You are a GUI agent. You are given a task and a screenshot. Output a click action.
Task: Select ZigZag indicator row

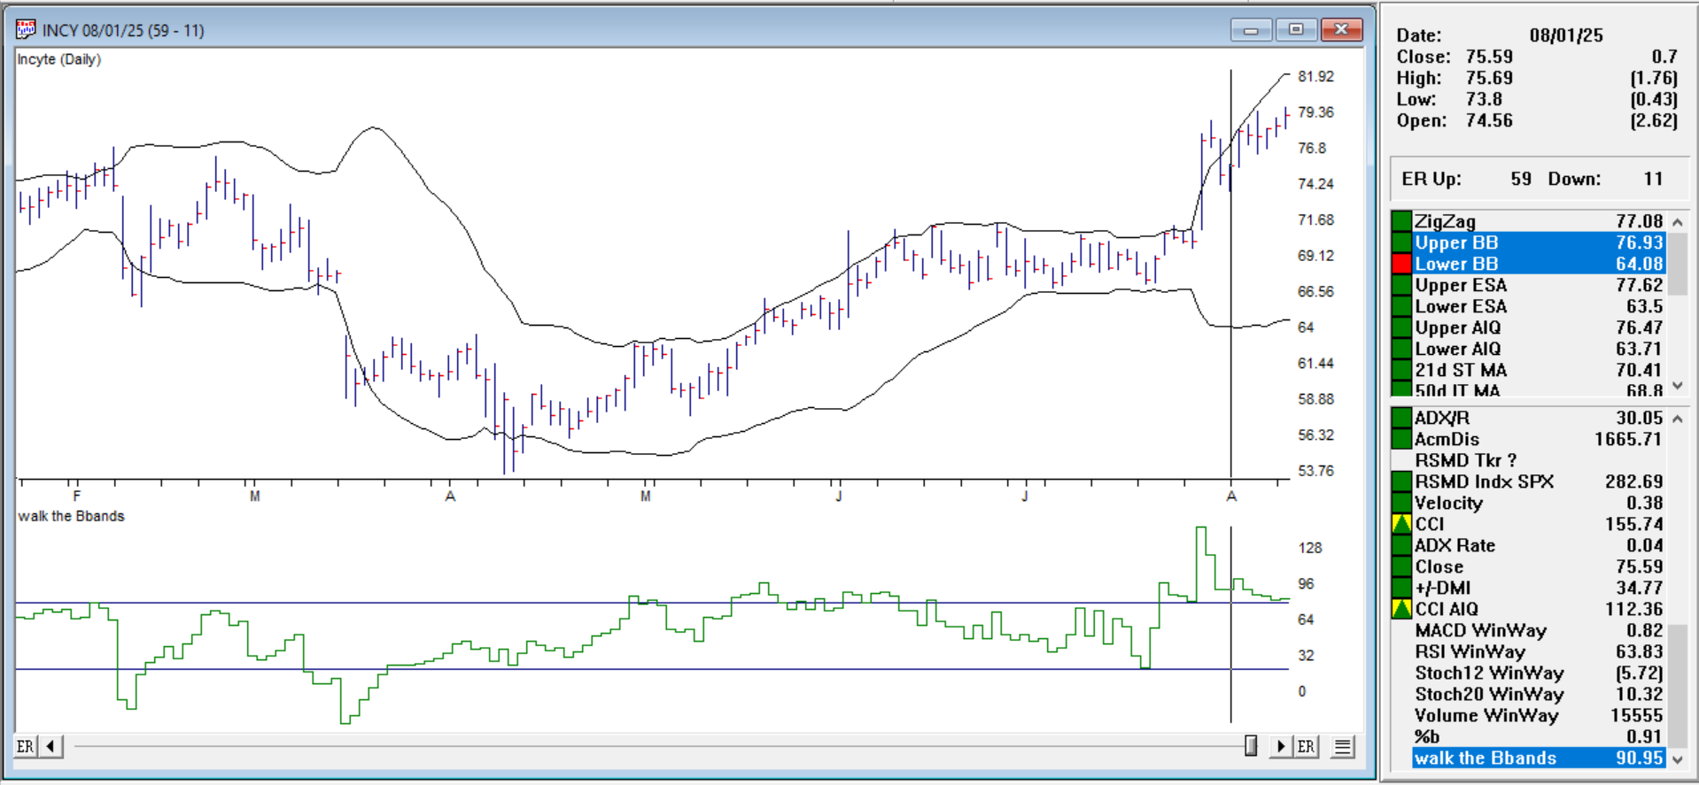coord(1539,221)
